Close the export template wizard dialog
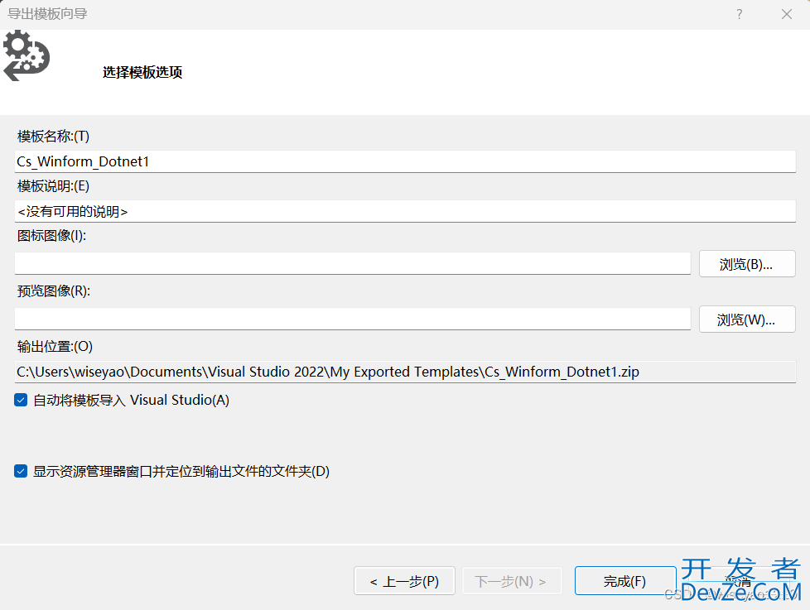Image resolution: width=810 pixels, height=610 pixels. tap(786, 14)
